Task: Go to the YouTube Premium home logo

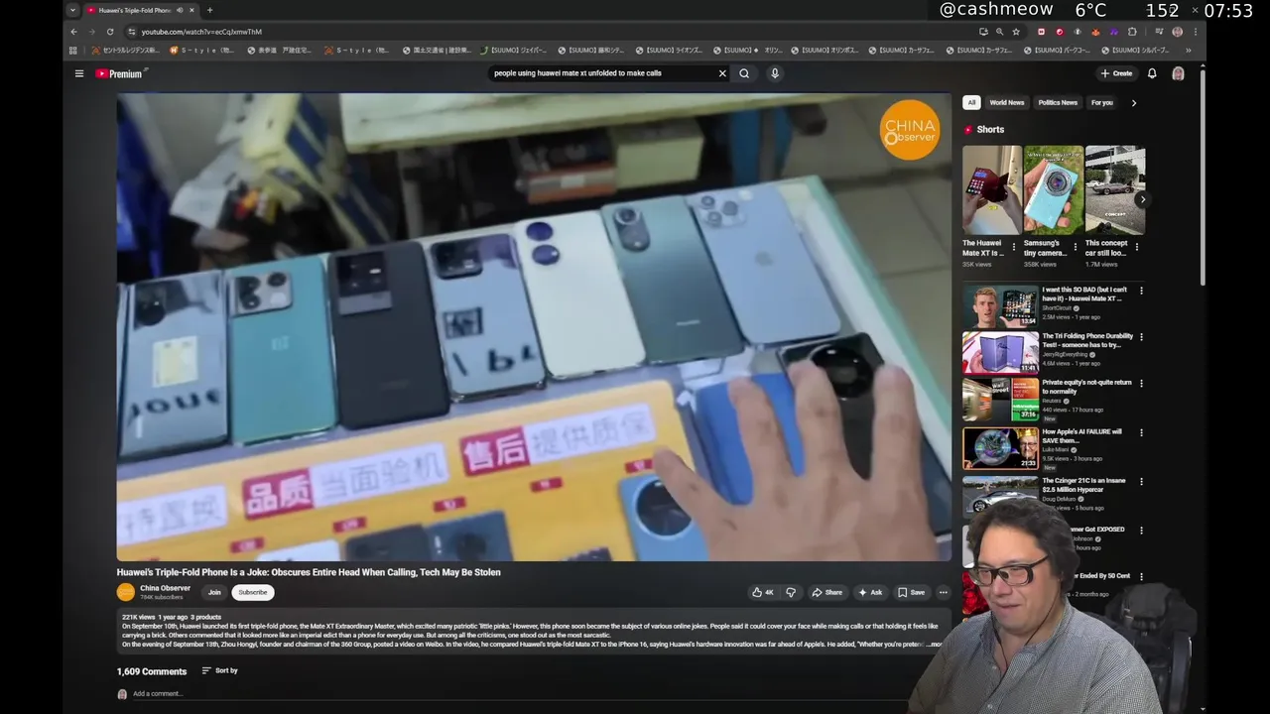Action: pyautogui.click(x=120, y=73)
